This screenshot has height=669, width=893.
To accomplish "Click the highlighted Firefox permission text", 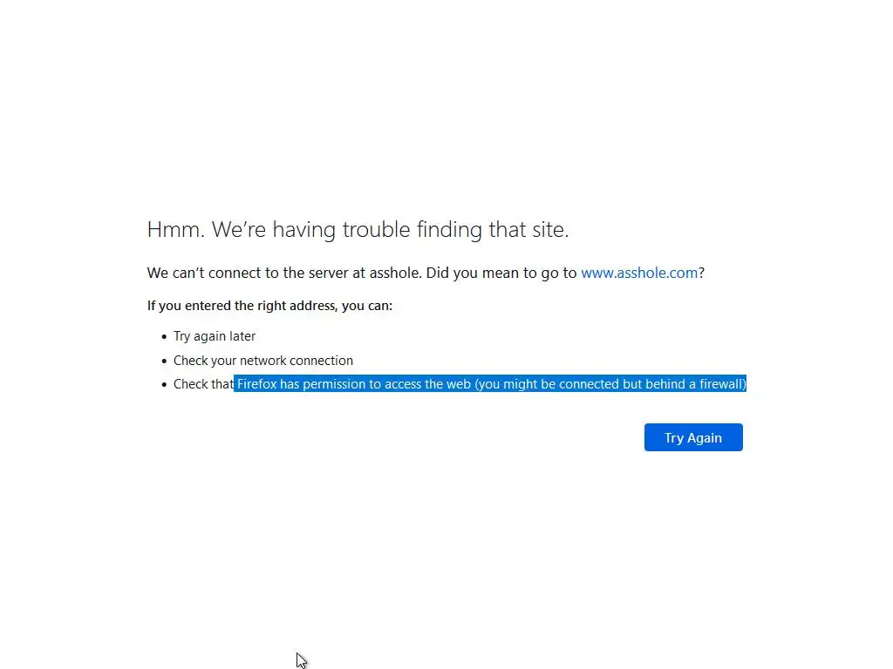I will [491, 384].
